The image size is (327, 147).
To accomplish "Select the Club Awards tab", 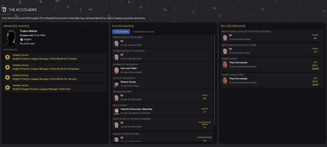I will [x=121, y=32].
